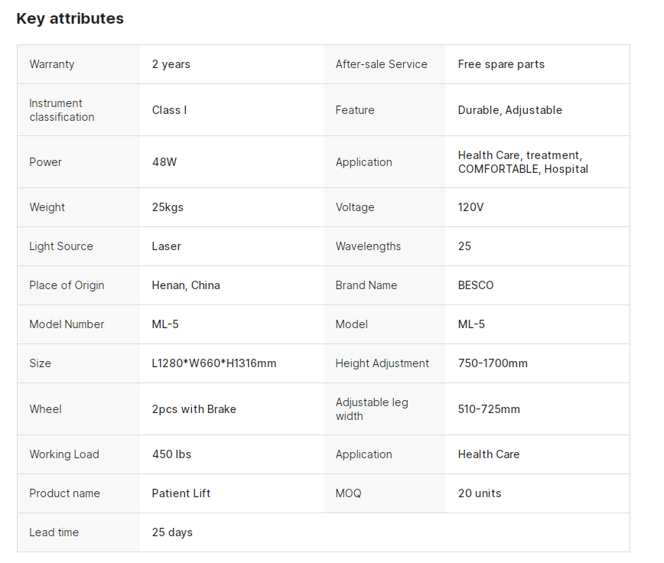
Task: Click the "450 lbs" working load value
Action: coord(172,454)
